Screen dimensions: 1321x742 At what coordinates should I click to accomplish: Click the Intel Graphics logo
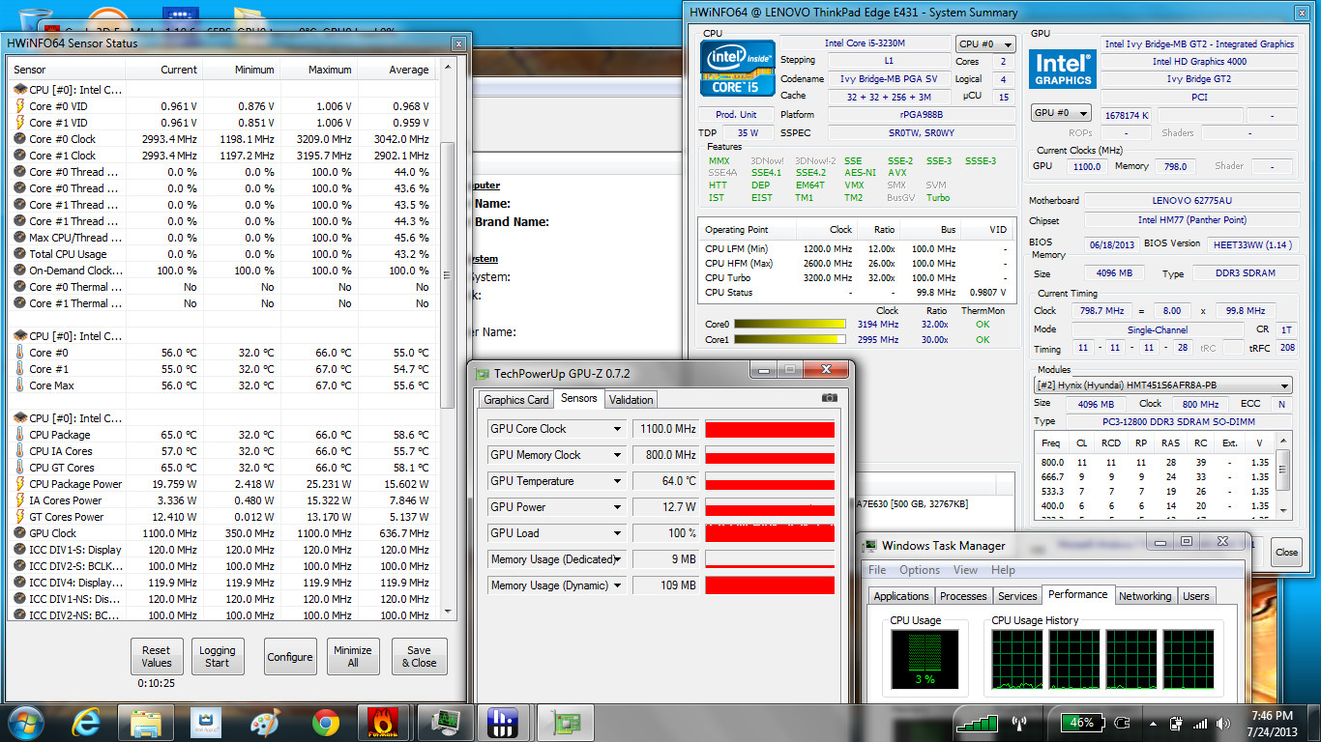1063,70
